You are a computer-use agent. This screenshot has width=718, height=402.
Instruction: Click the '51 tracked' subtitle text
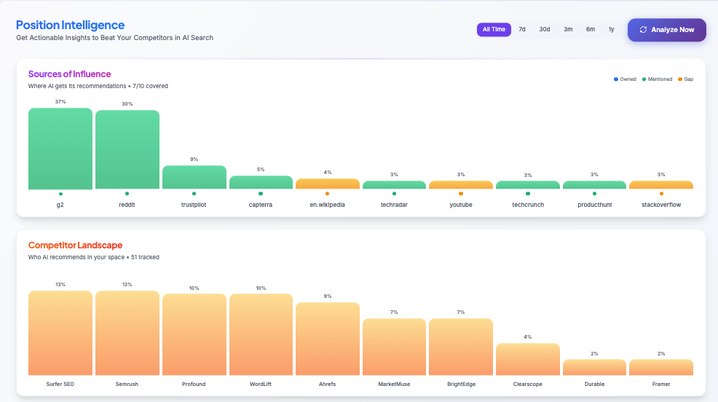coord(145,257)
